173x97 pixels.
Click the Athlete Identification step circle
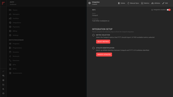pyautogui.click(x=93, y=48)
